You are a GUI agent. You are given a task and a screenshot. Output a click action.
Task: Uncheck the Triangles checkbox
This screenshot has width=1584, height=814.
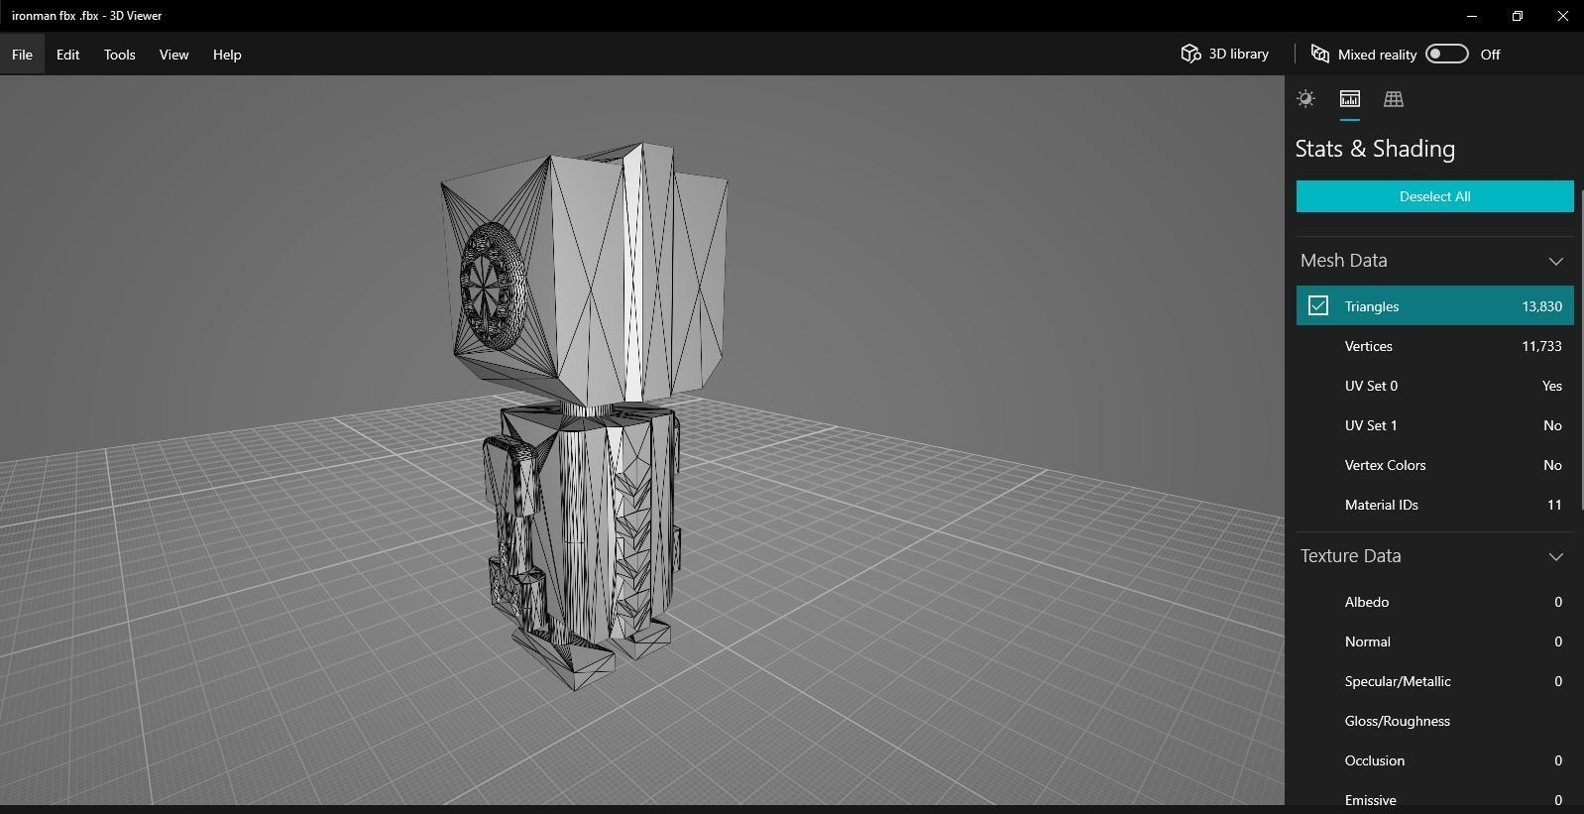(x=1318, y=305)
